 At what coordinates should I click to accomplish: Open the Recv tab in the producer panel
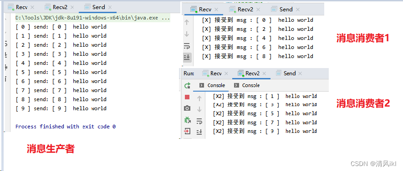click(x=21, y=7)
